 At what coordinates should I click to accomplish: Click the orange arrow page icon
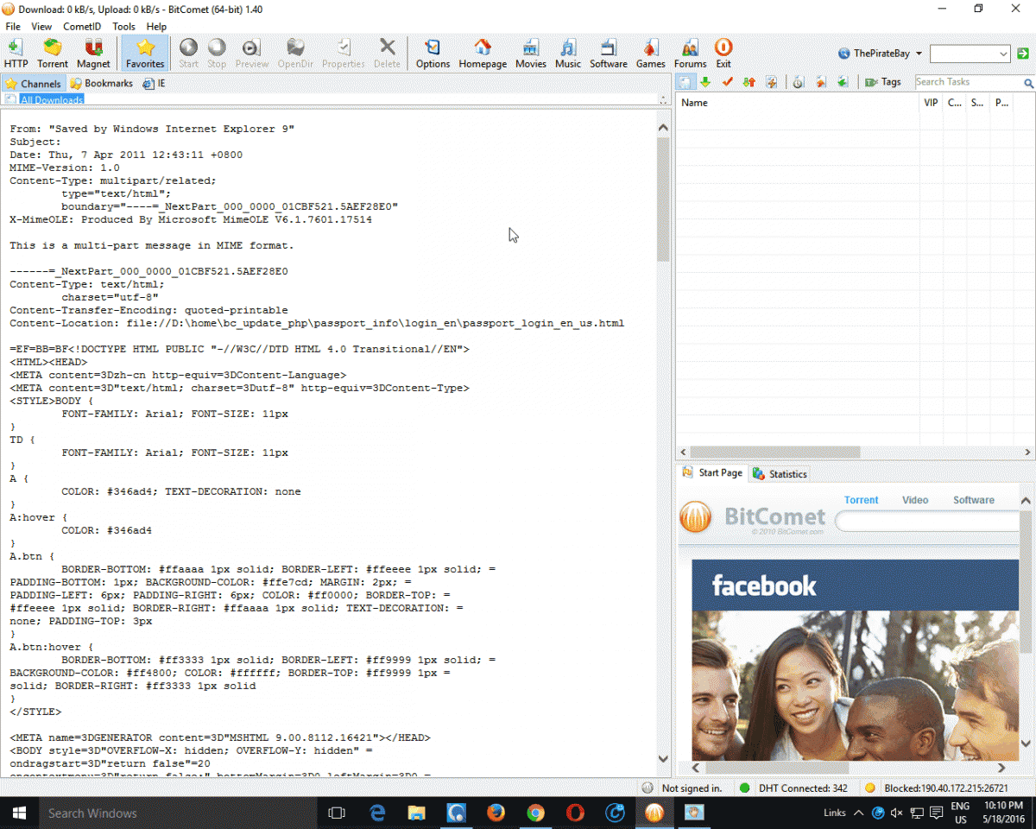click(820, 82)
